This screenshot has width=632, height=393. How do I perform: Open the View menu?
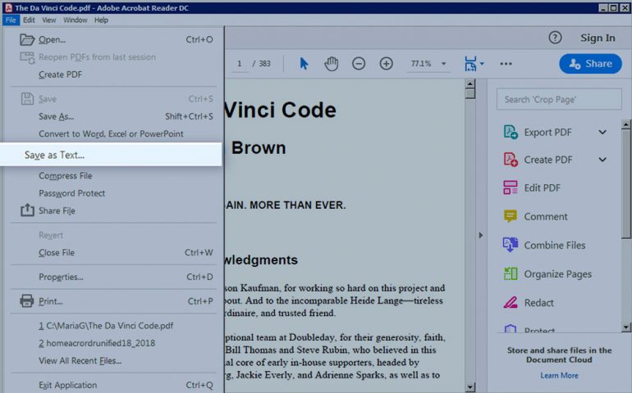pyautogui.click(x=48, y=20)
